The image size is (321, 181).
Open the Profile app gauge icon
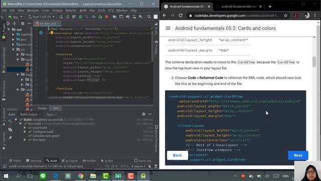pos(94,17)
